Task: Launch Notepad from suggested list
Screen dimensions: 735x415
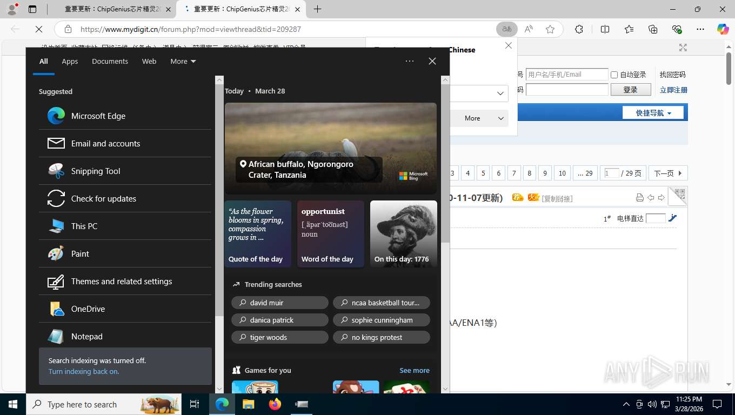Action: (x=125, y=336)
